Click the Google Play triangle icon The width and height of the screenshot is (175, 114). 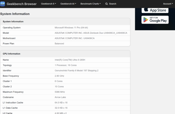coord(146,20)
